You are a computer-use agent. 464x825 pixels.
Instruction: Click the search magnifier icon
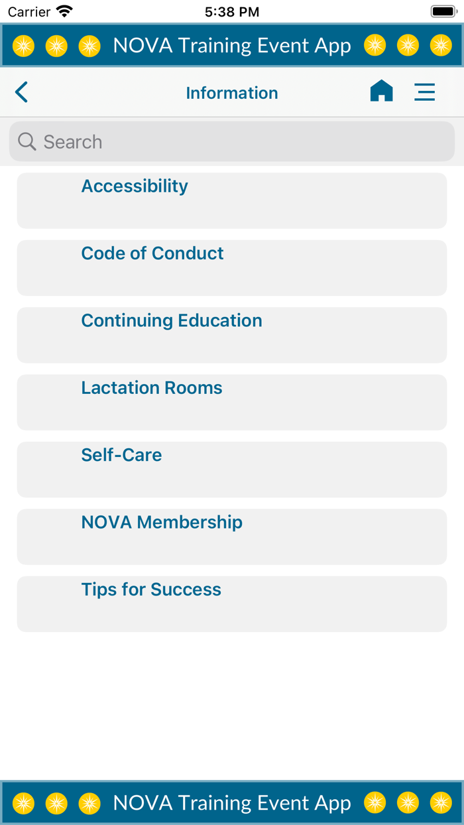(x=27, y=141)
